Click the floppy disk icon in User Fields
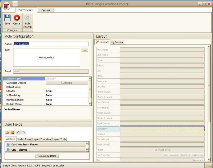213x168 pixels. click(x=13, y=133)
